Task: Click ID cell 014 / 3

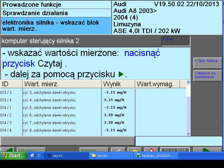Action: click(6, 123)
